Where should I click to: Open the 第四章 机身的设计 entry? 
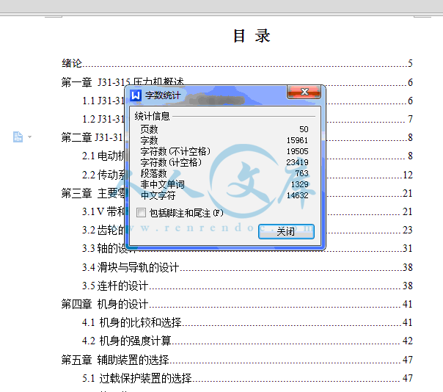237,305
